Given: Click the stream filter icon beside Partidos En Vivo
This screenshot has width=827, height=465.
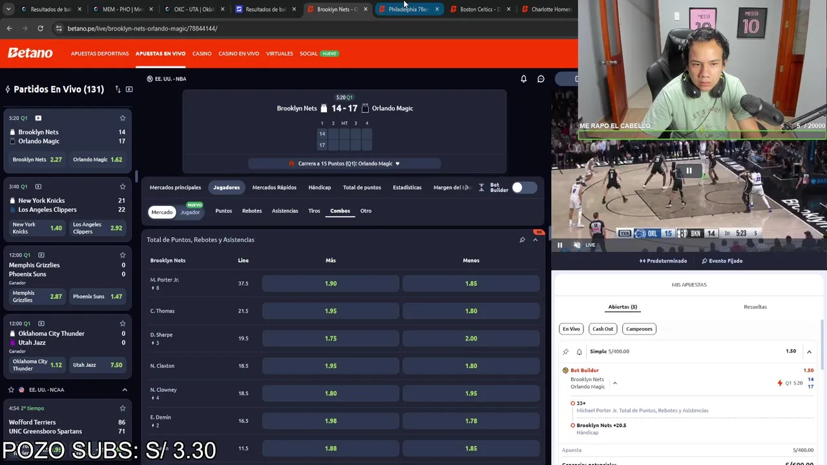Looking at the screenshot, I should [x=129, y=89].
